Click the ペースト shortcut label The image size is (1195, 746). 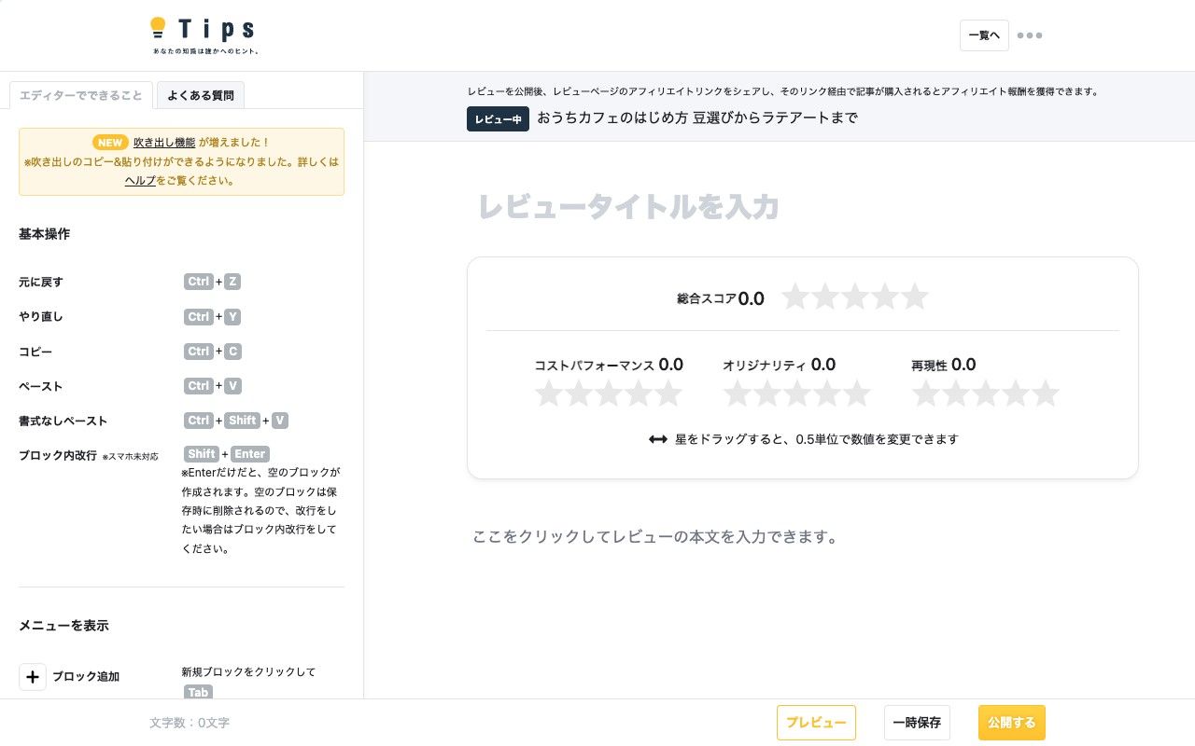coord(41,386)
